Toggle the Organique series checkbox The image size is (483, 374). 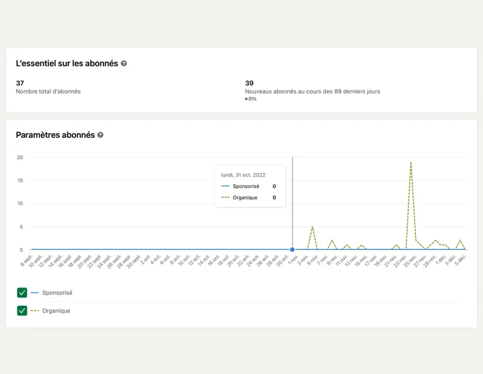(x=22, y=310)
